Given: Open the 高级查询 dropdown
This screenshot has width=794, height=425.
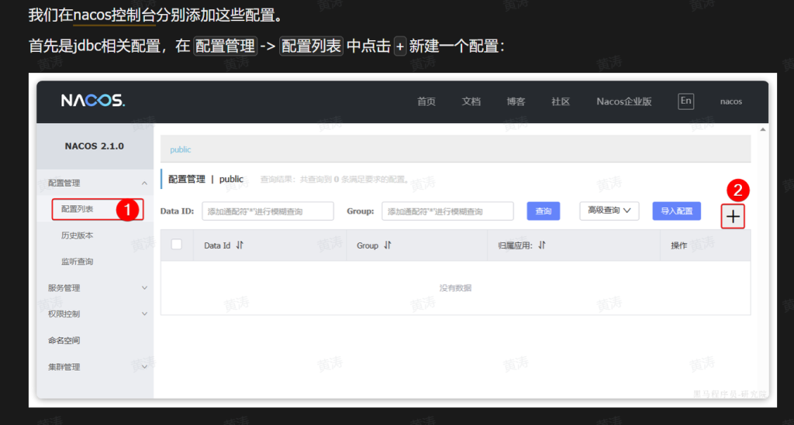Looking at the screenshot, I should [609, 211].
